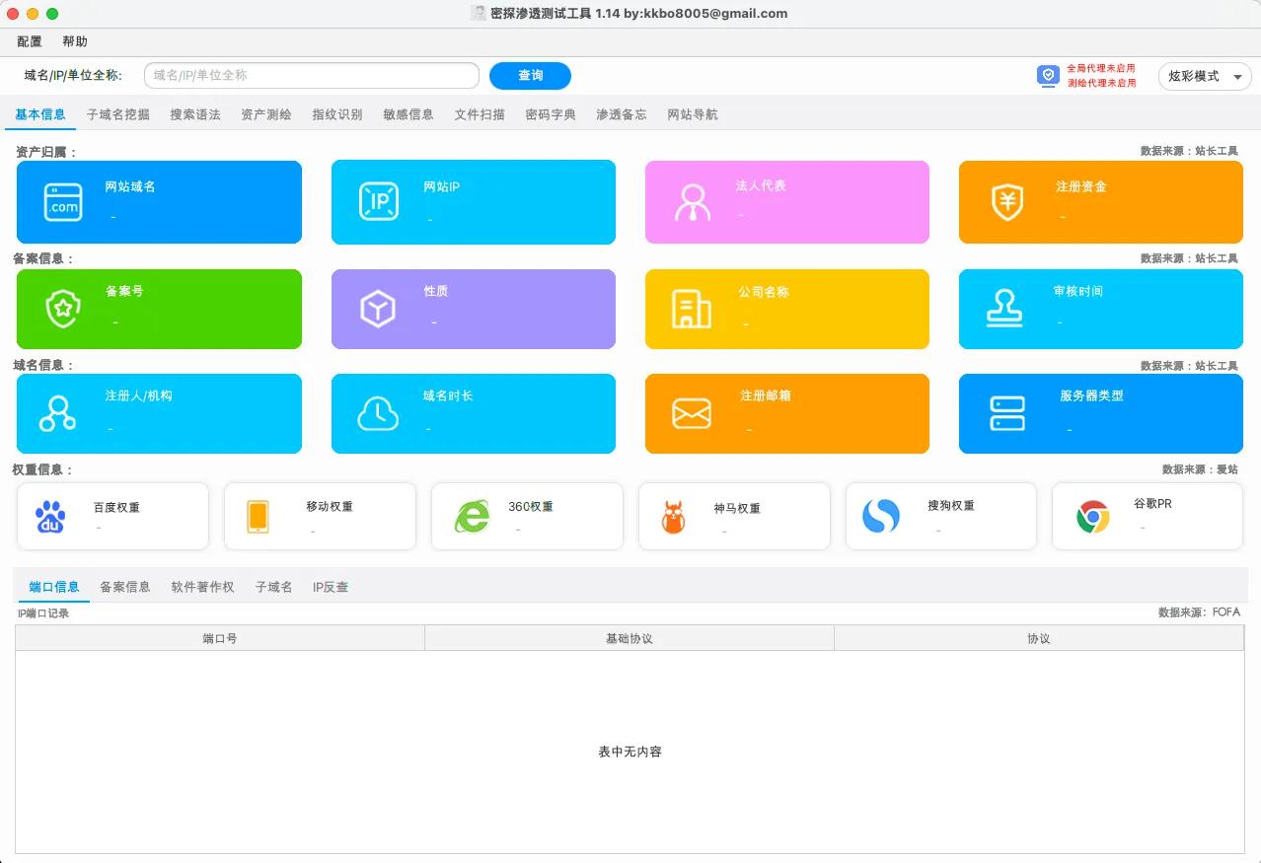Switch to the 密码字典 tab

point(551,114)
